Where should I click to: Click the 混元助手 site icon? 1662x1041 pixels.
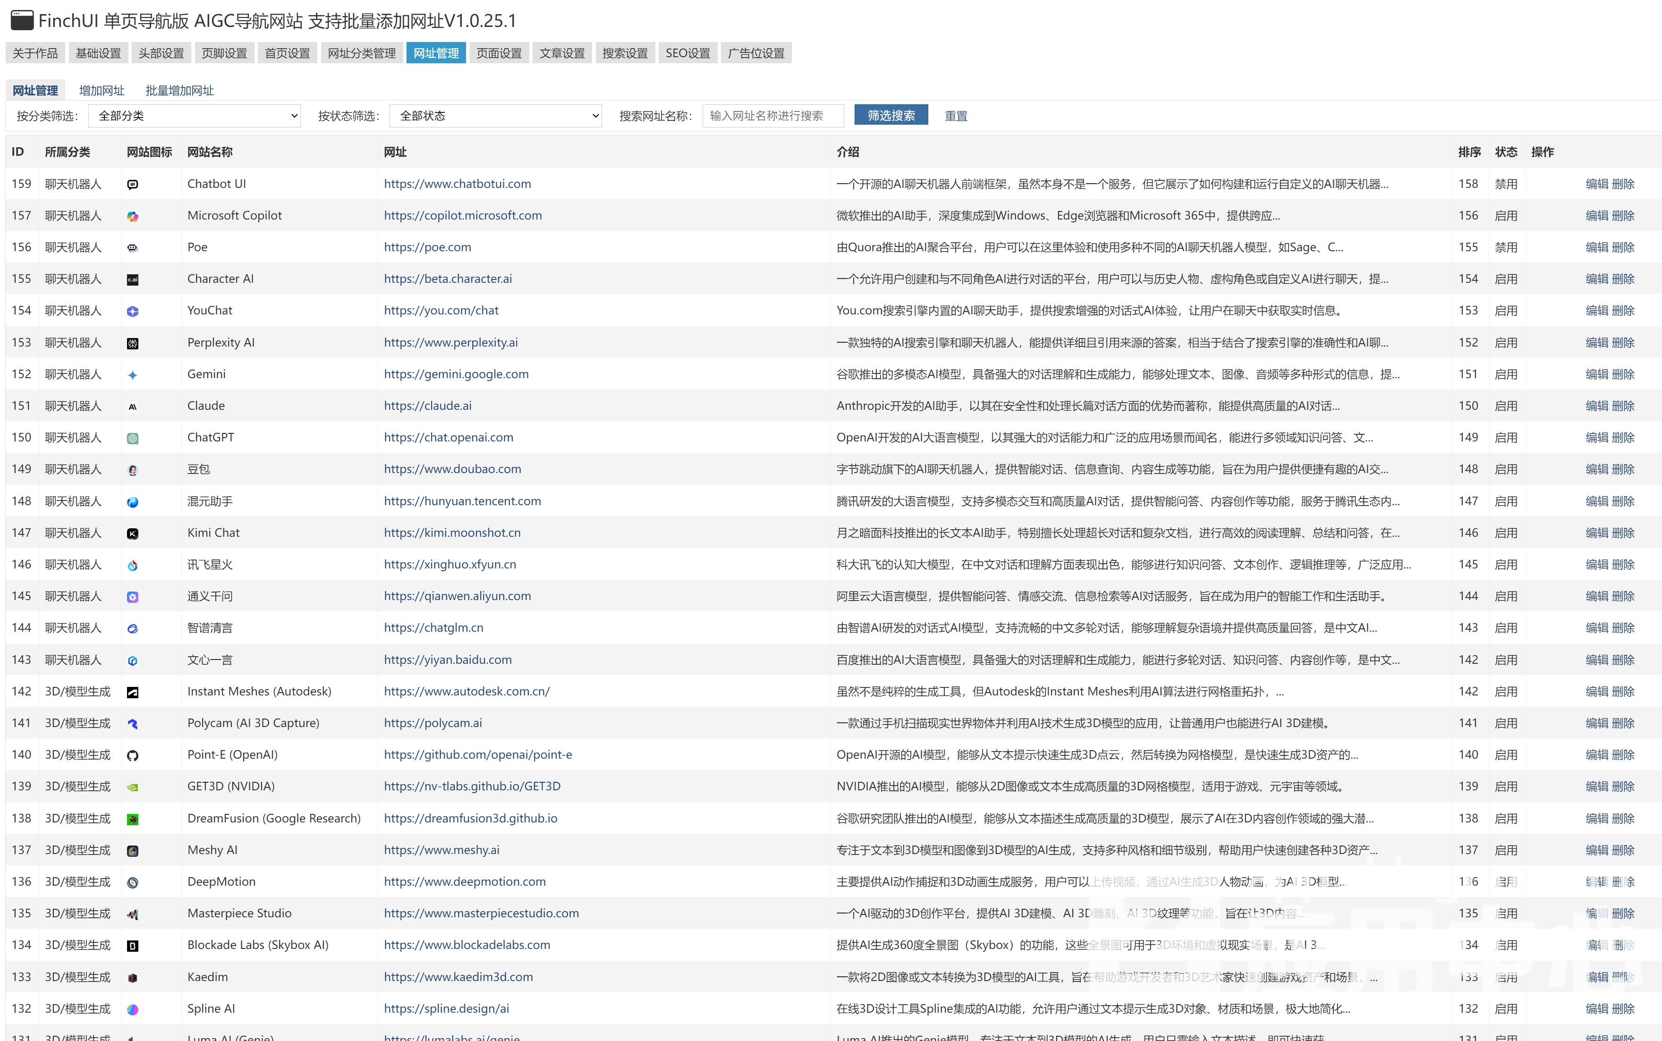pyautogui.click(x=133, y=502)
